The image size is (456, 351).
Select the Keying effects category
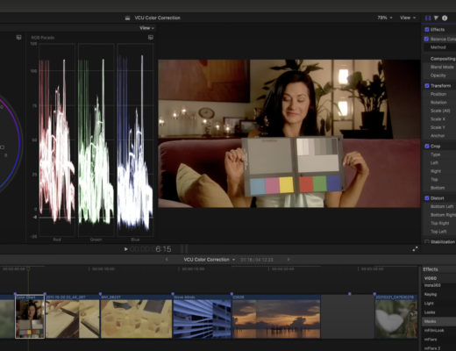(x=431, y=294)
